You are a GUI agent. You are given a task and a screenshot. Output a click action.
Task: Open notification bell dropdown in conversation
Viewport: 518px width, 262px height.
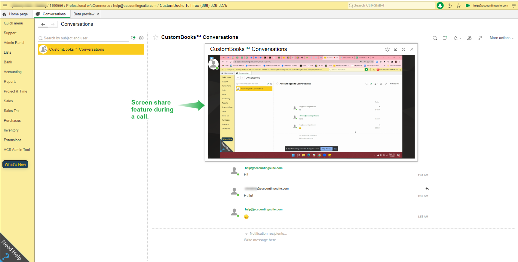click(x=457, y=38)
